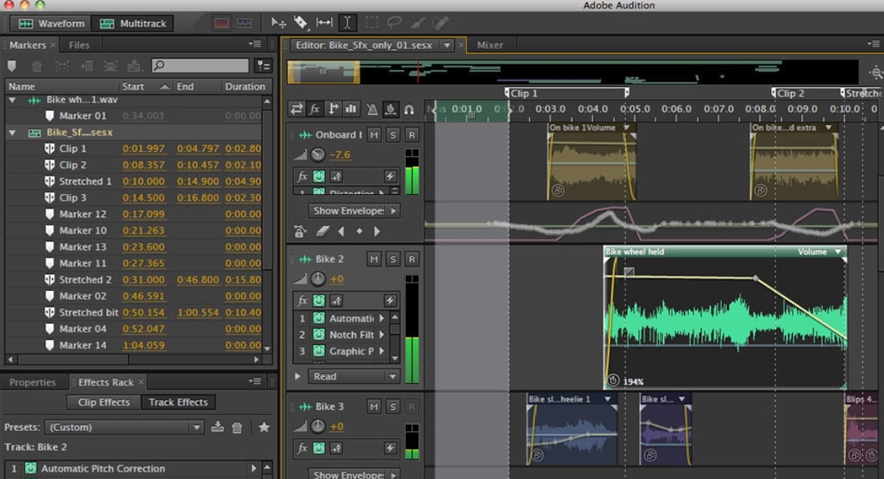This screenshot has height=479, width=884.
Task: Switch to Multitrack view
Action: [x=132, y=23]
